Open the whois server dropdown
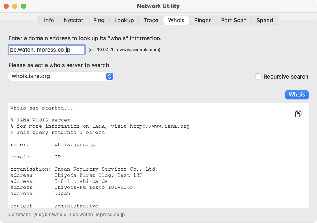This screenshot has width=317, height=223. 61,76
